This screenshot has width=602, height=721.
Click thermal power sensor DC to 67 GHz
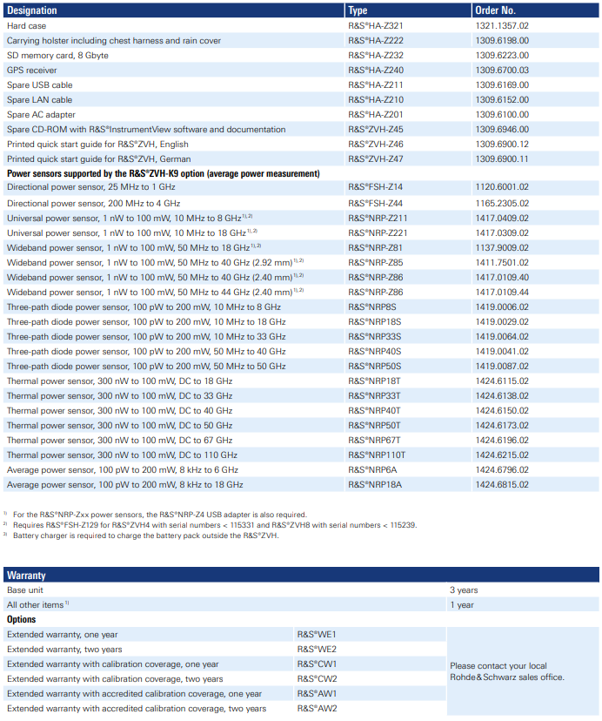click(119, 440)
